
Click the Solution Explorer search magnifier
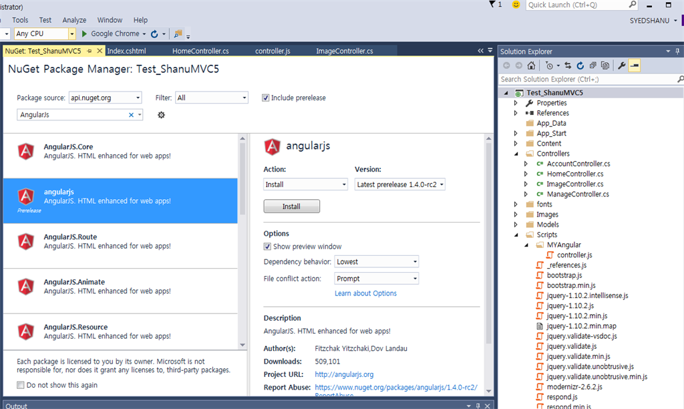(x=679, y=79)
